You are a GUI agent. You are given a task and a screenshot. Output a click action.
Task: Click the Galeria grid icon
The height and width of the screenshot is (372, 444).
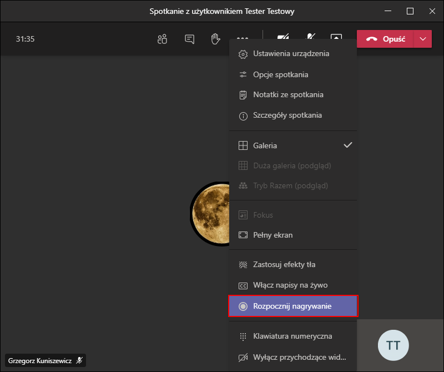pyautogui.click(x=243, y=145)
